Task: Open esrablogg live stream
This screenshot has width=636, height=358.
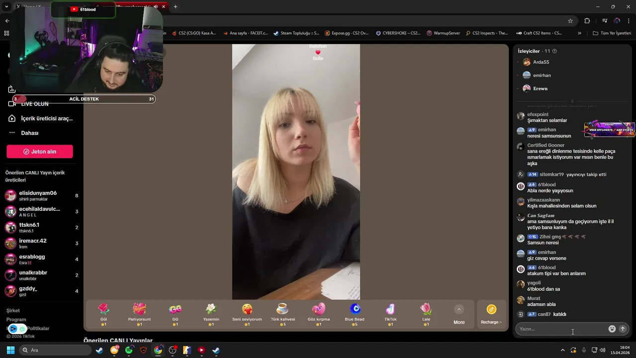Action: 42,259
